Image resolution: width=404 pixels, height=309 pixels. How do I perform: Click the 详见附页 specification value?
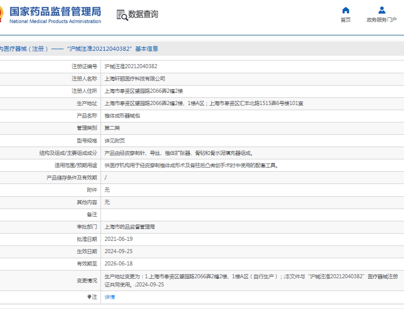click(114, 140)
